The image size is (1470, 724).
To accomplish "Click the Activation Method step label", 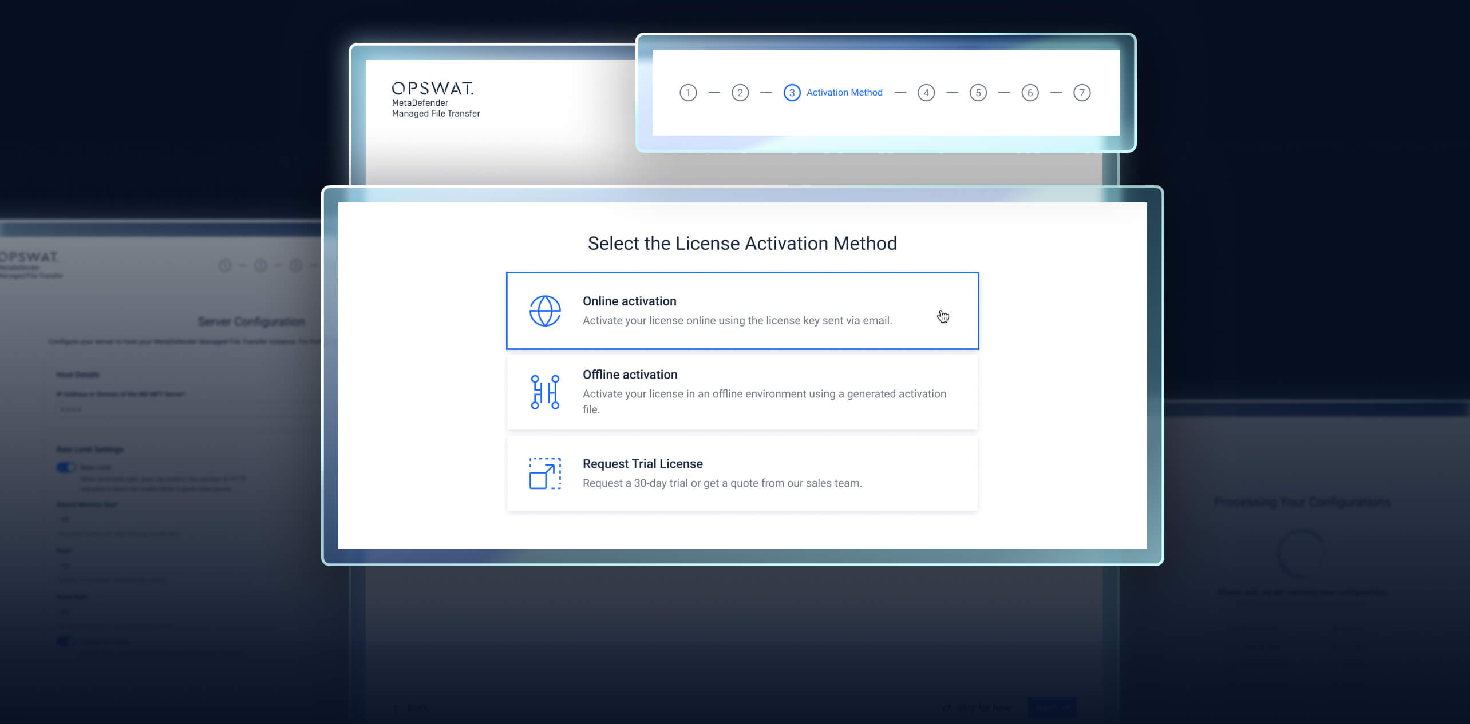I will tap(844, 92).
